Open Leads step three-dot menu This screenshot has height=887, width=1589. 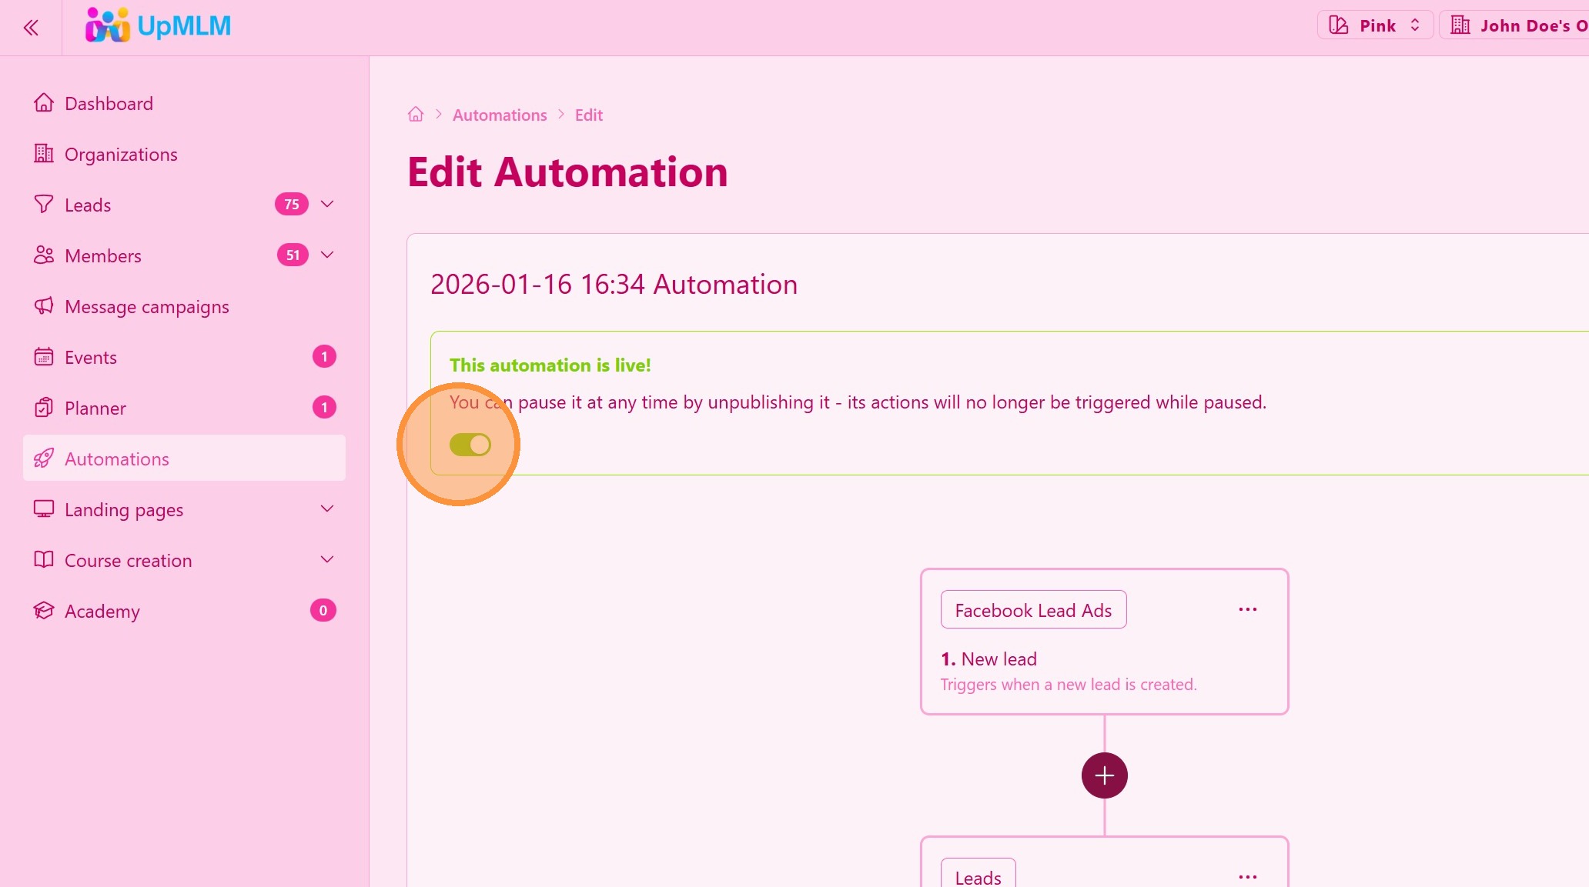point(1247,876)
